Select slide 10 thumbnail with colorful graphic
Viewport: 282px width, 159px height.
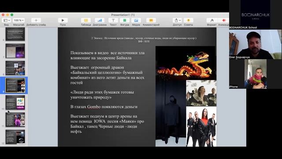point(15,102)
